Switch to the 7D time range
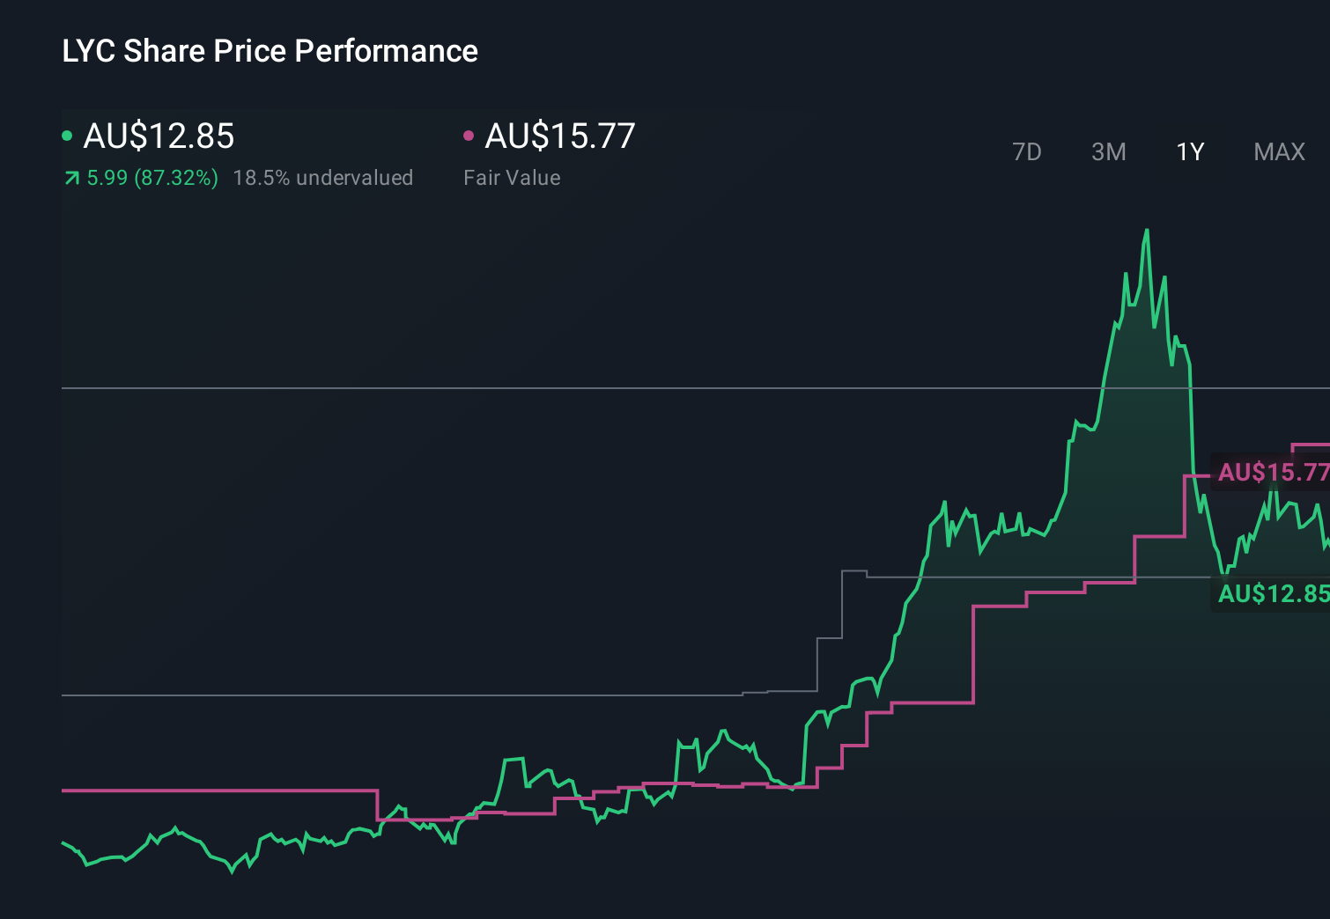1330x919 pixels. (x=1028, y=151)
